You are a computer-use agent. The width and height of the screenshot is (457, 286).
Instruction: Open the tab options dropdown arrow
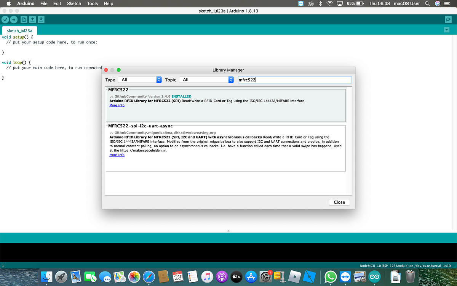(447, 30)
